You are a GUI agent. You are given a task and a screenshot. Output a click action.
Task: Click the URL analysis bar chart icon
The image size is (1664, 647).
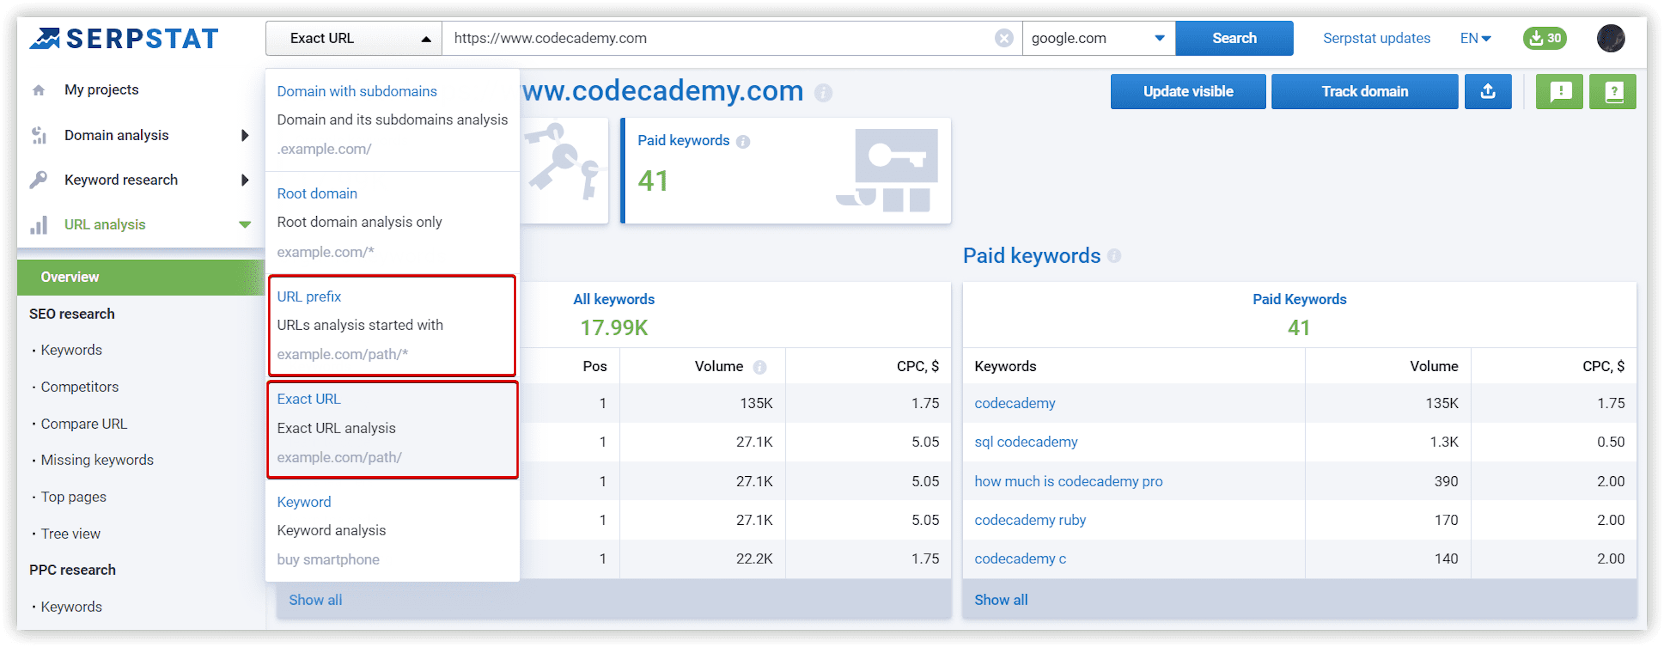(39, 225)
